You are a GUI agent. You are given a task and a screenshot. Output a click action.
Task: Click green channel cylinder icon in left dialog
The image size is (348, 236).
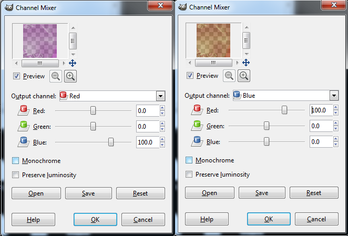click(x=24, y=126)
